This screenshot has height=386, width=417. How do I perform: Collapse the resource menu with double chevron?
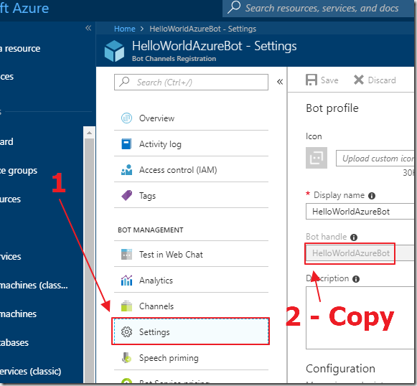click(x=280, y=82)
